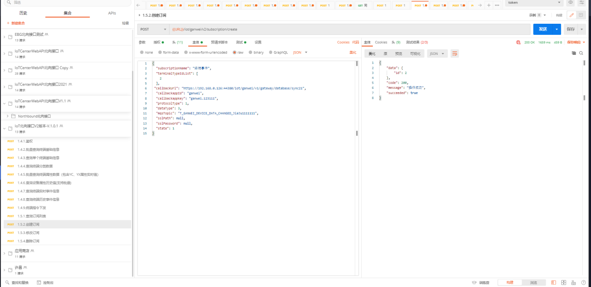Toggle the response word wrap icon
The height and width of the screenshot is (287, 591).
tap(455, 53)
